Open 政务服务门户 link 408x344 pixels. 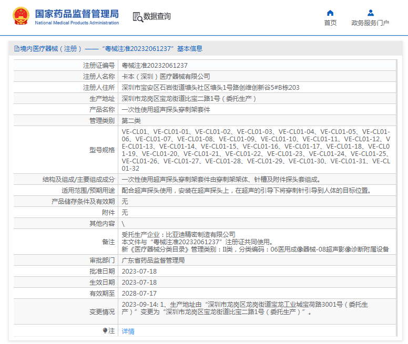coord(370,23)
